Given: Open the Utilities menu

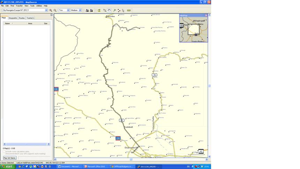Looking at the screenshot, I should click(39, 6).
